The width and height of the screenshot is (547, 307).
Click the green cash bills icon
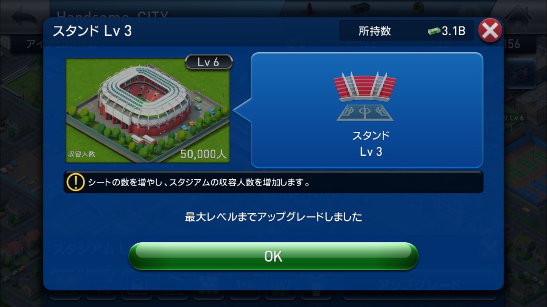[x=434, y=31]
